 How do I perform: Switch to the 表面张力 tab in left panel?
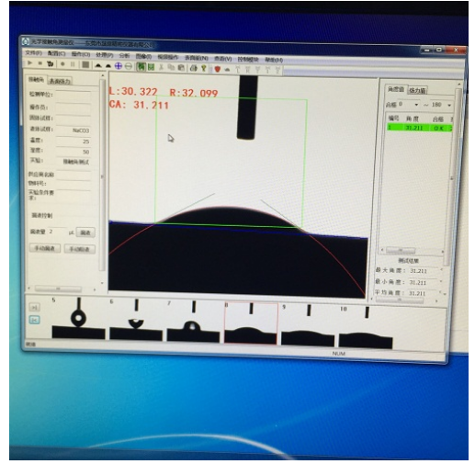(x=60, y=81)
